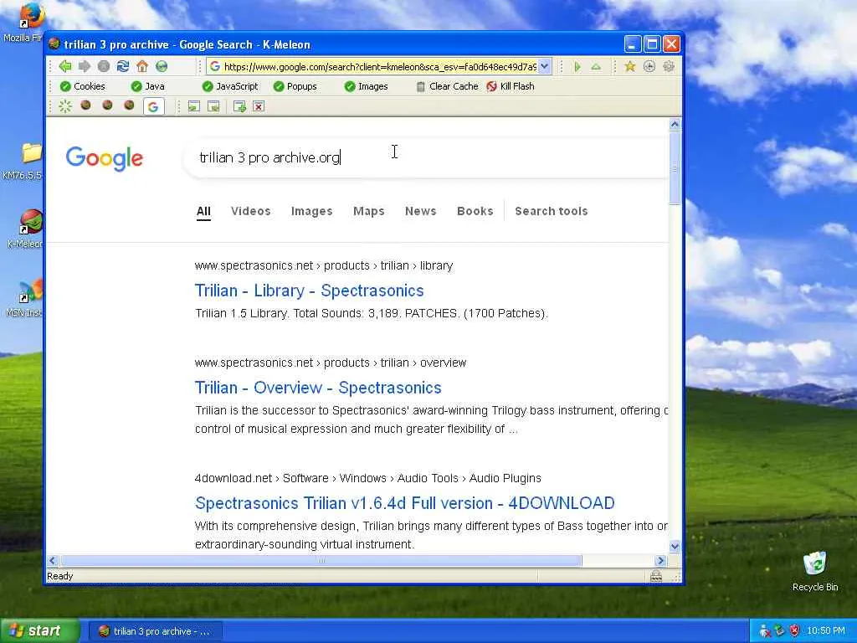
Task: Go back with the green arrow
Action: [x=65, y=67]
